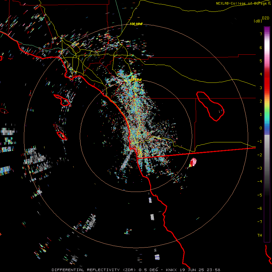
Task: Click the scale value -1 on legend
Action: [260, 141]
